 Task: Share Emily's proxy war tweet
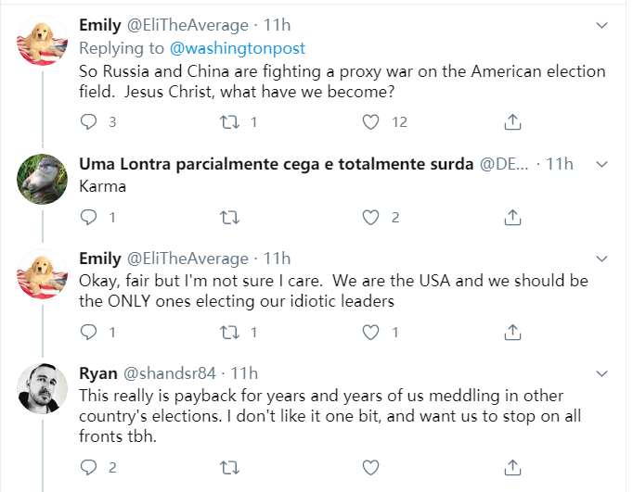[x=511, y=121]
